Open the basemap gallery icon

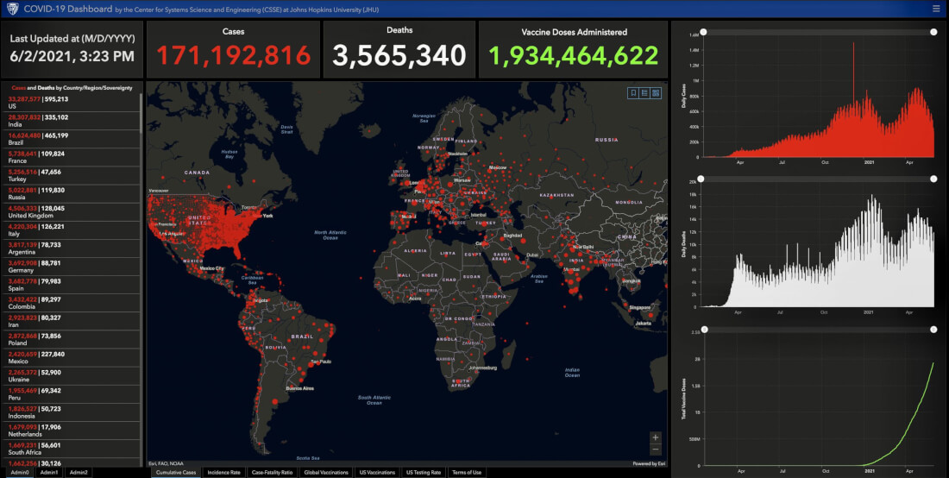click(656, 92)
